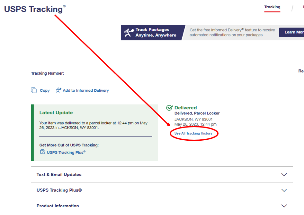Click the Informed Delivery running-man icon
Image resolution: width=304 pixels, height=215 pixels.
pos(58,90)
